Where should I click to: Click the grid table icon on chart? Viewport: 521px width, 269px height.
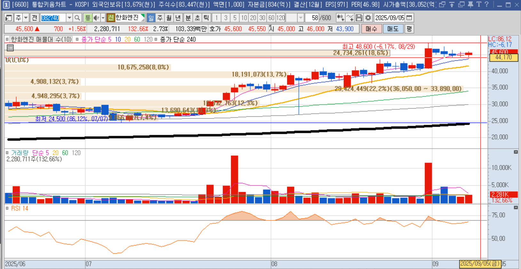click(x=10, y=48)
